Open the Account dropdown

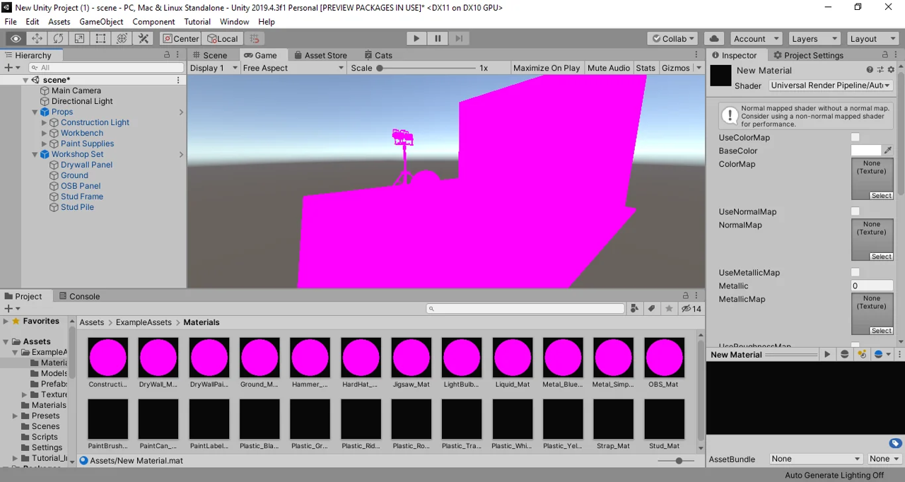pyautogui.click(x=755, y=39)
